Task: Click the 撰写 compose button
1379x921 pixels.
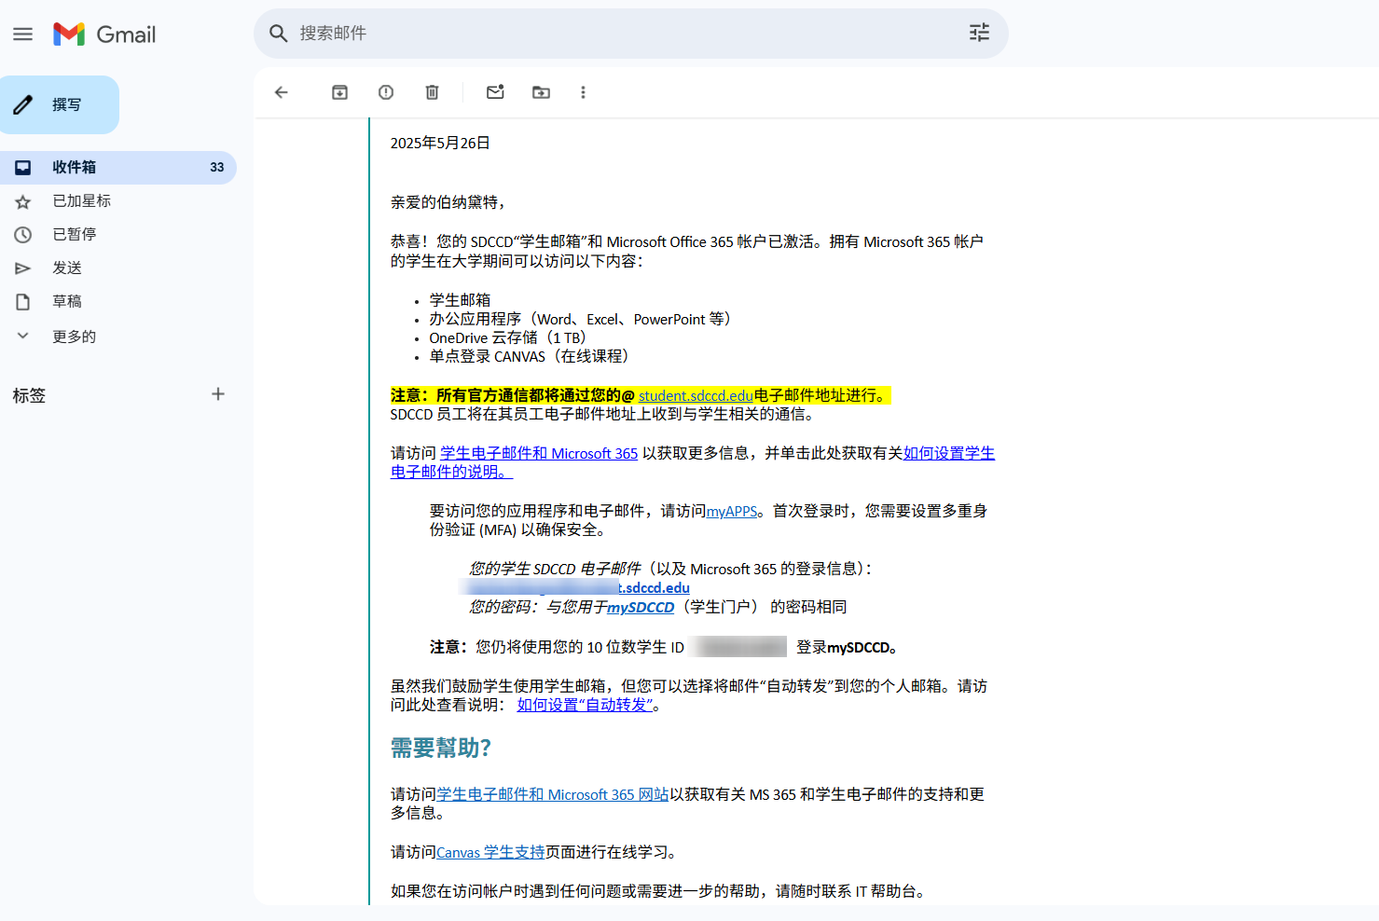Action: pyautogui.click(x=60, y=105)
